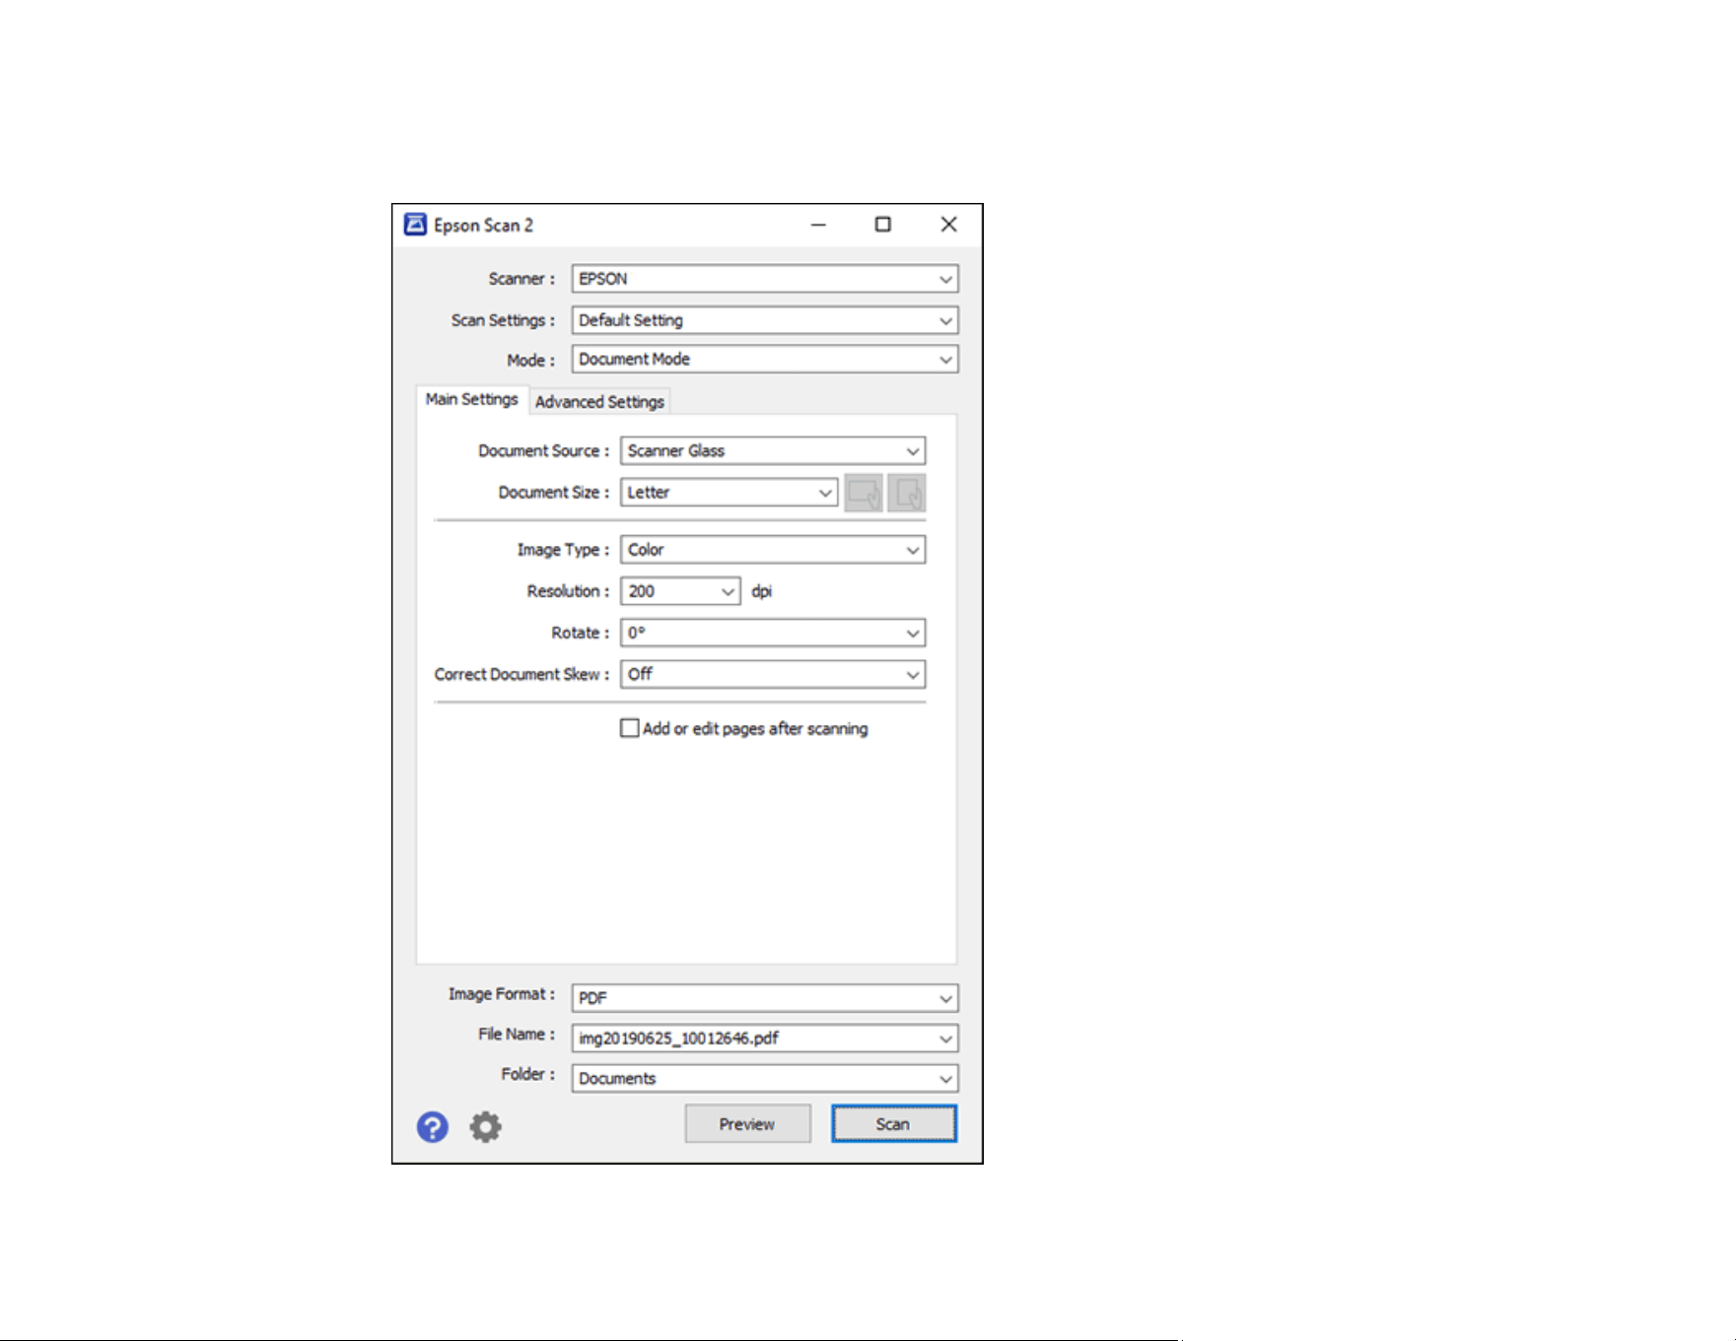
Task: Open the Resolution dropdown showing 200
Action: (x=680, y=591)
